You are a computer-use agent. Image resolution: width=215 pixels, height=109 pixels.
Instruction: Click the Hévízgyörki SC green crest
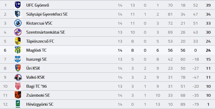pyautogui.click(x=18, y=104)
